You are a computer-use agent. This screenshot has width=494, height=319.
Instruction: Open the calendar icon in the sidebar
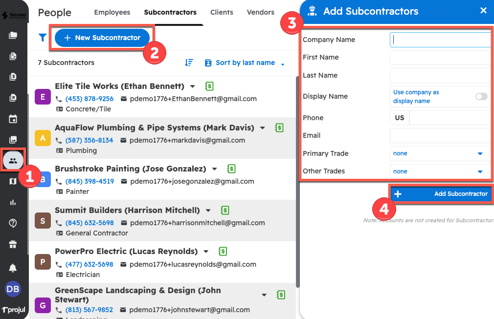[13, 119]
